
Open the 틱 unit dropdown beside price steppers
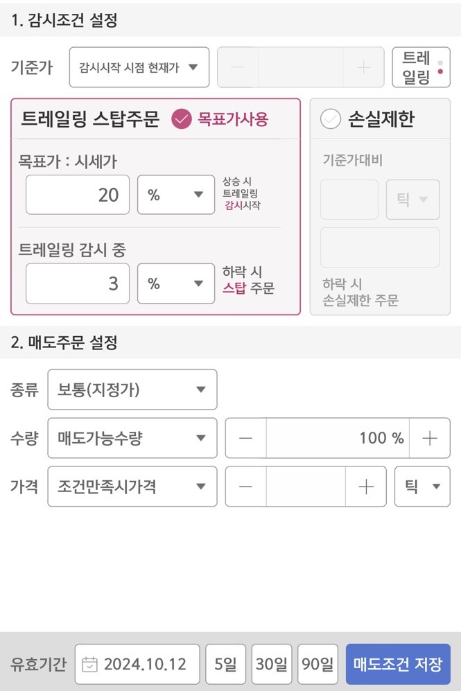(x=421, y=487)
